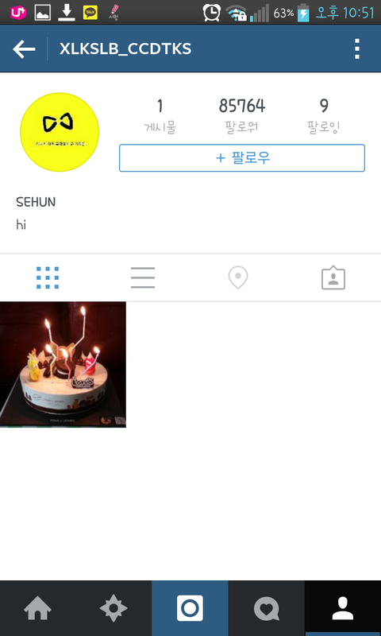Open own profile person icon
Screen dimensions: 381x636
pos(343,608)
